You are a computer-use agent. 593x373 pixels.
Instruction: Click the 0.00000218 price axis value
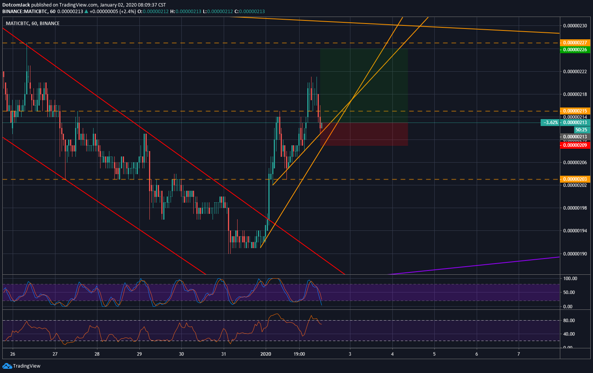coord(575,94)
